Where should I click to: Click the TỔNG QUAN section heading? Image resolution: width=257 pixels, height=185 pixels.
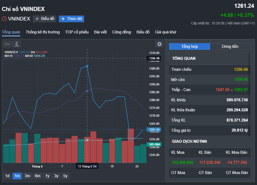(x=184, y=58)
